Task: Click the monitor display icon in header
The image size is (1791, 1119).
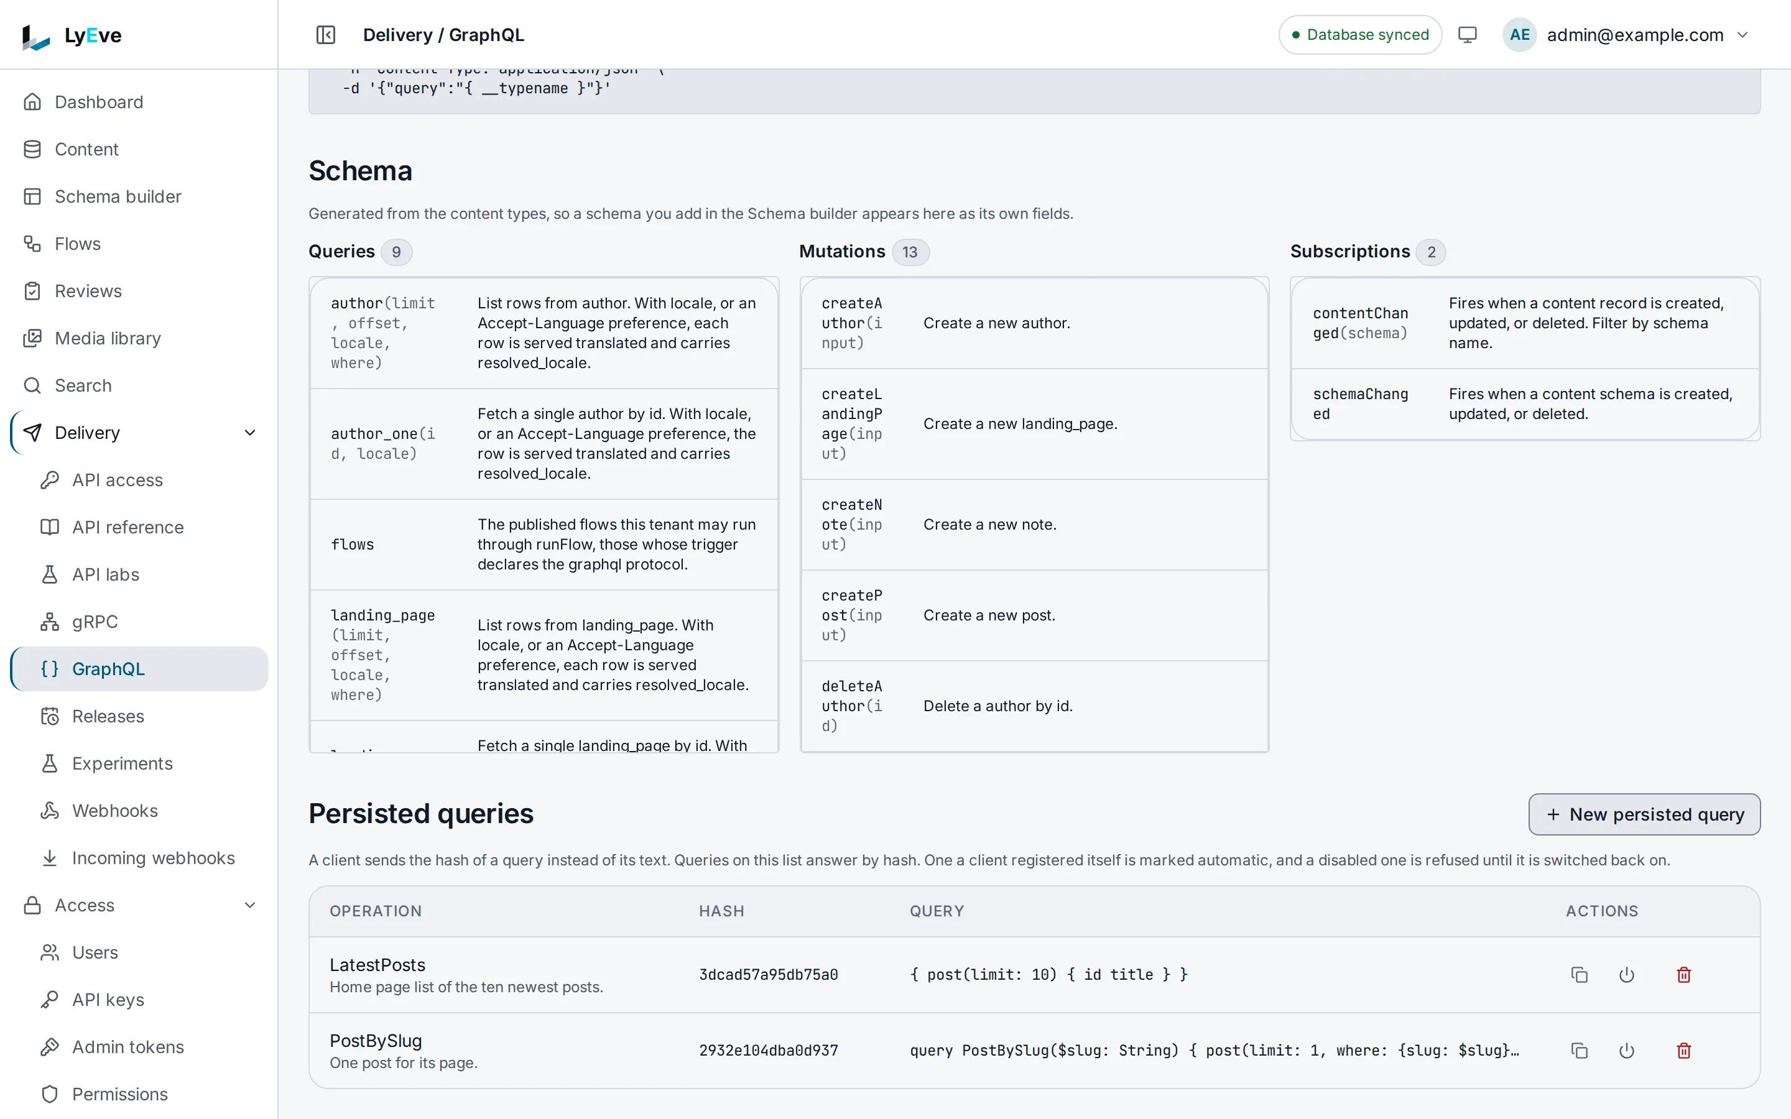Action: point(1467,35)
